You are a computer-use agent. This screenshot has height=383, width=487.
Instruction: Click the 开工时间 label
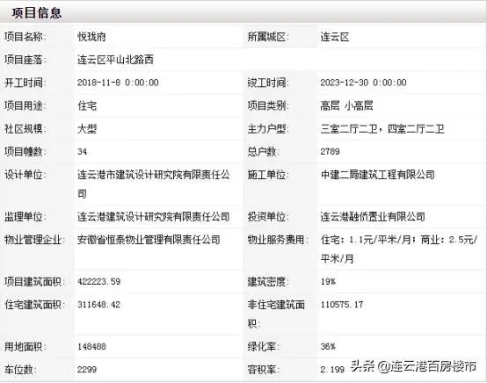[x=25, y=83]
